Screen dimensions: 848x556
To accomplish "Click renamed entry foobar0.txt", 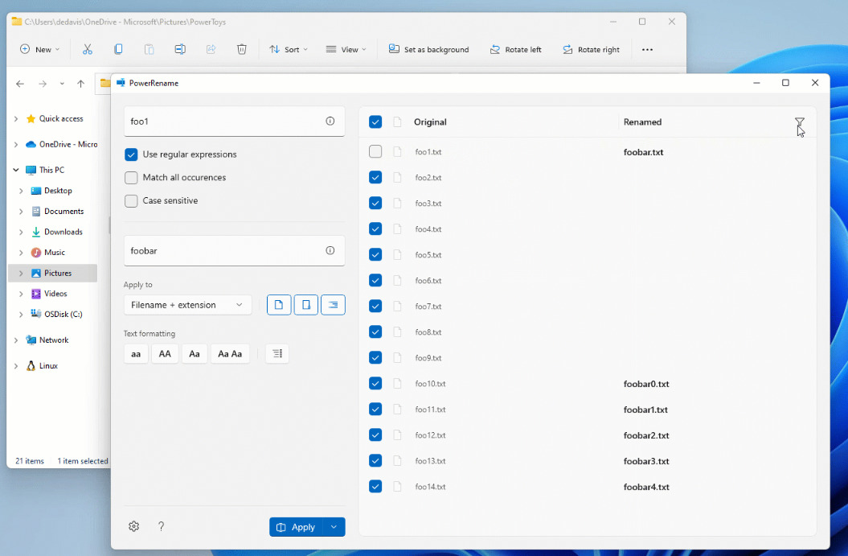I will (x=646, y=384).
